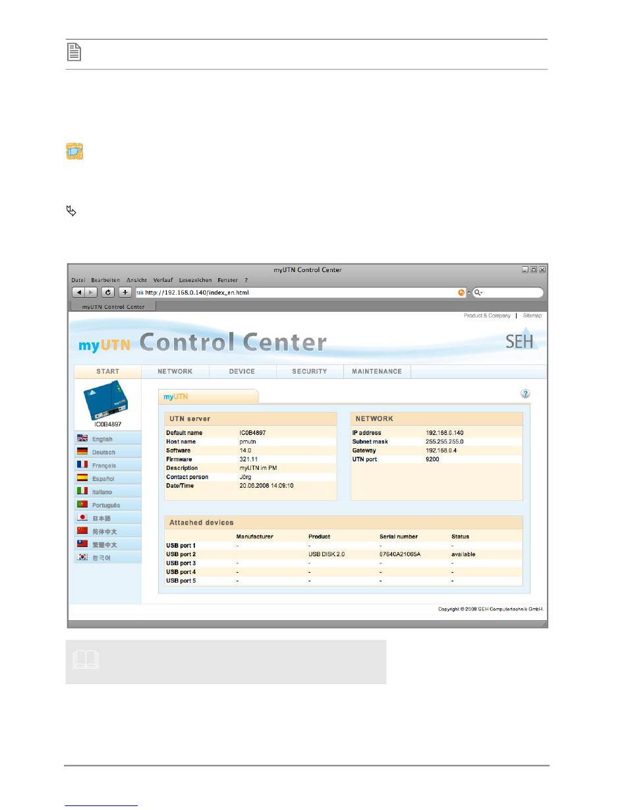This screenshot has width=626, height=810.
Task: Click the Date/Time value
Action: coord(266,486)
